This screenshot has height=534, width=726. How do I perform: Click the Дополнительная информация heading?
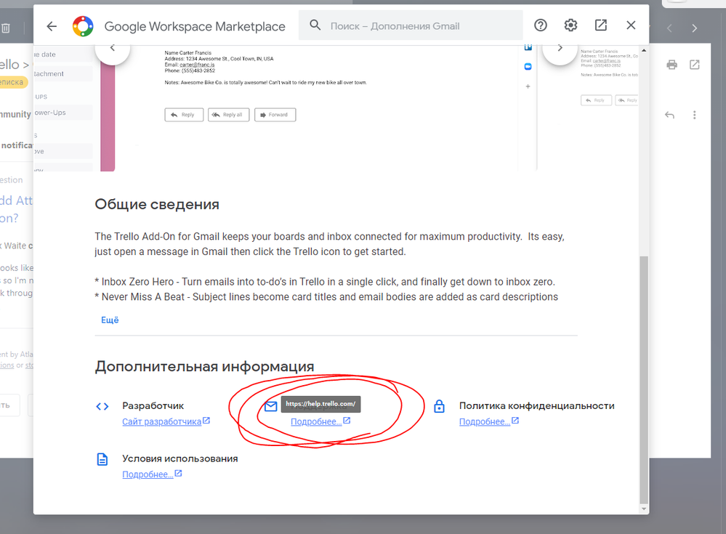[205, 366]
